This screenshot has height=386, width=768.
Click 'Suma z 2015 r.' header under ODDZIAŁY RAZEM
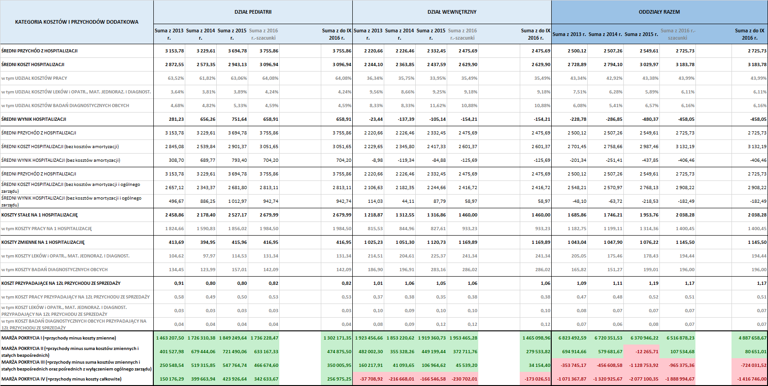[641, 34]
